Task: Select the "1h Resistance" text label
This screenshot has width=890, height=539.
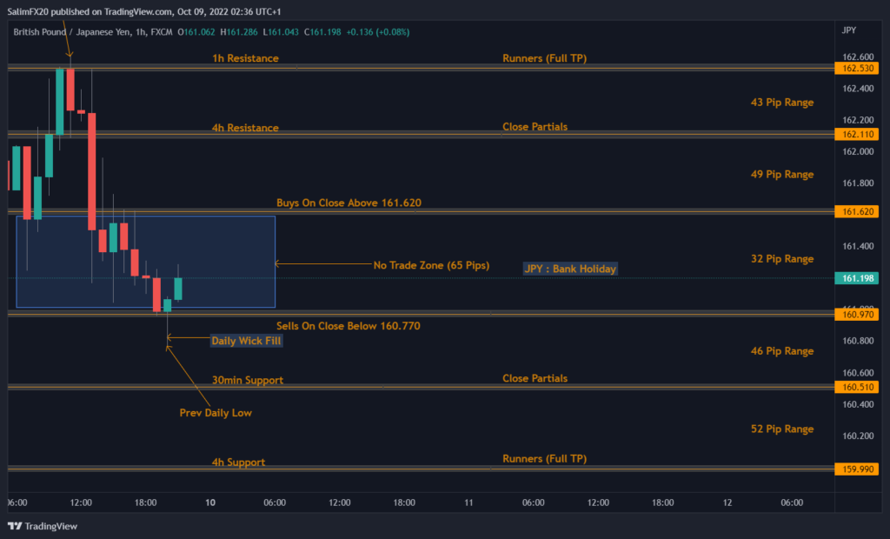Action: tap(245, 58)
